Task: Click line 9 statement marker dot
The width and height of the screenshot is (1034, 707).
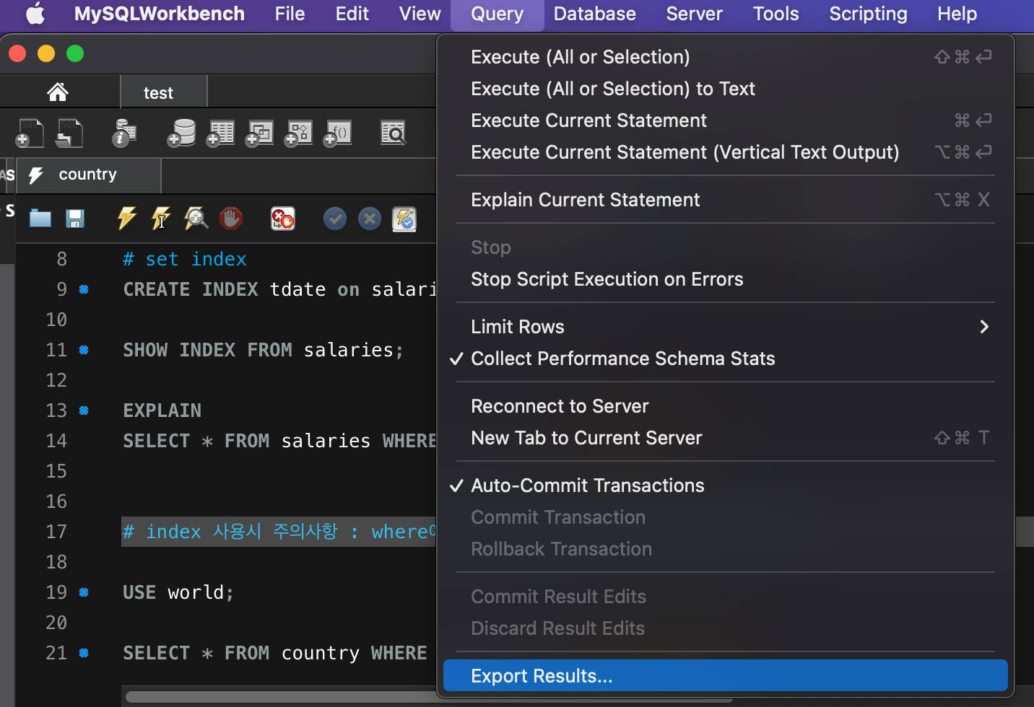Action: pyautogui.click(x=84, y=289)
